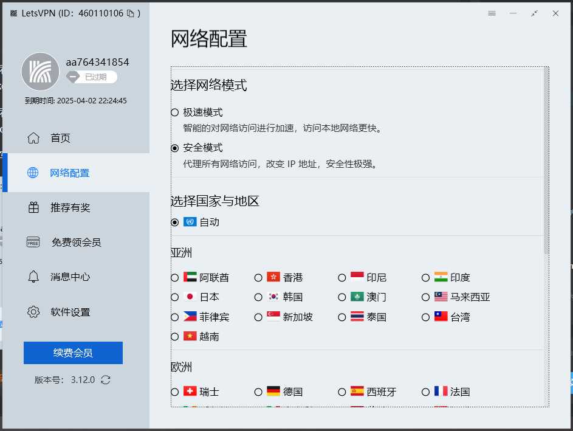
Task: Click the bell icon for 消息中心
Action: point(33,277)
